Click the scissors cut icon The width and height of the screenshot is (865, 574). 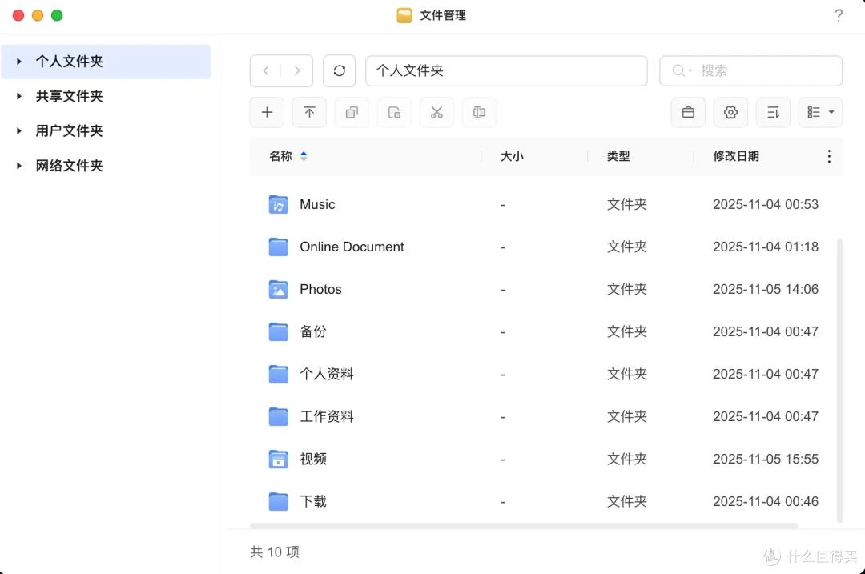click(x=437, y=113)
